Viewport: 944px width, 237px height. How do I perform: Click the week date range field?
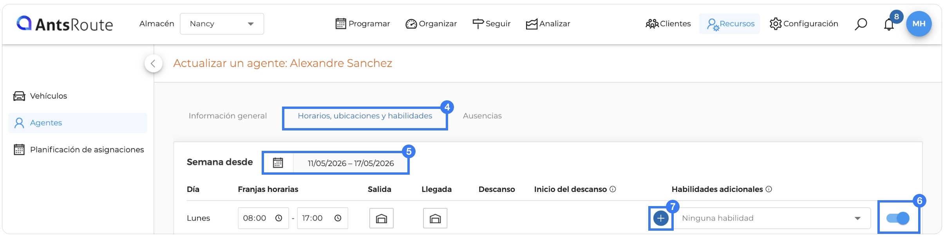(x=351, y=163)
